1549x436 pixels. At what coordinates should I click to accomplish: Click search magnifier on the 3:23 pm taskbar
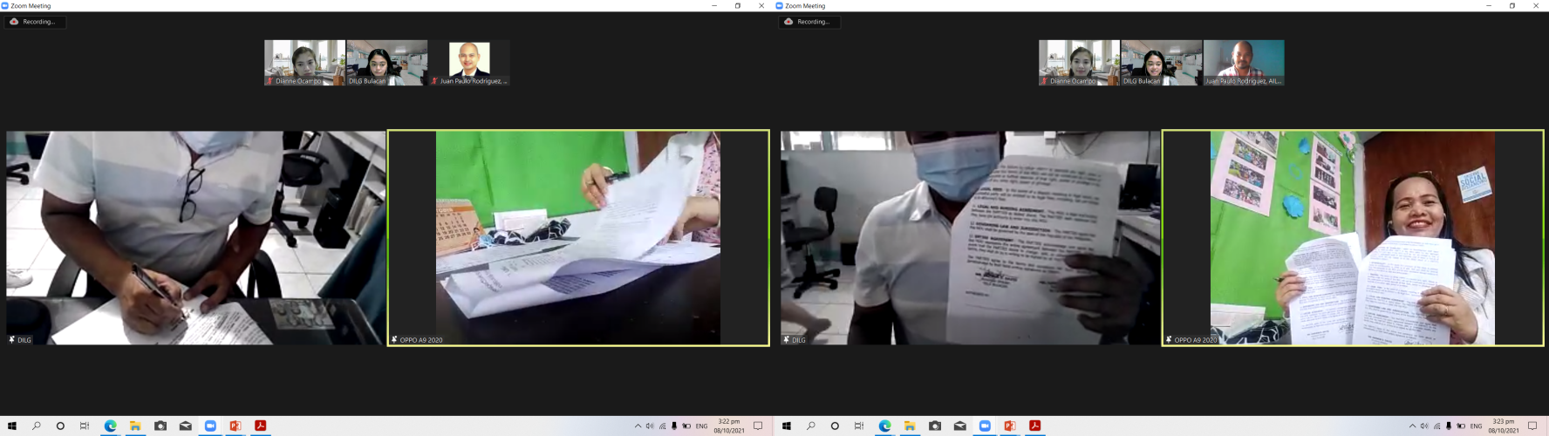[x=810, y=426]
